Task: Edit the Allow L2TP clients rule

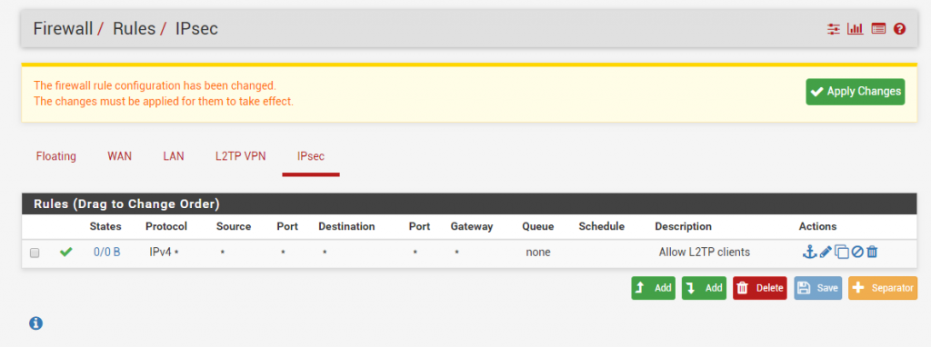Action: tap(826, 253)
